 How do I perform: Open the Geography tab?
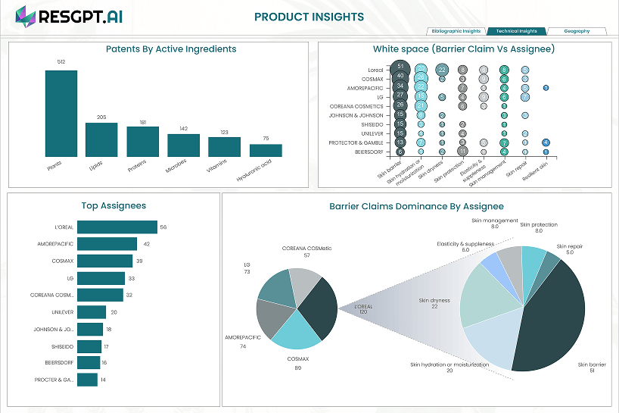coord(577,31)
